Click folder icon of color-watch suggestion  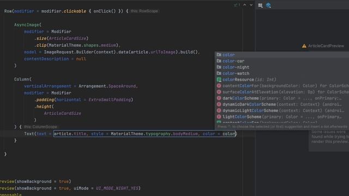tap(219, 73)
